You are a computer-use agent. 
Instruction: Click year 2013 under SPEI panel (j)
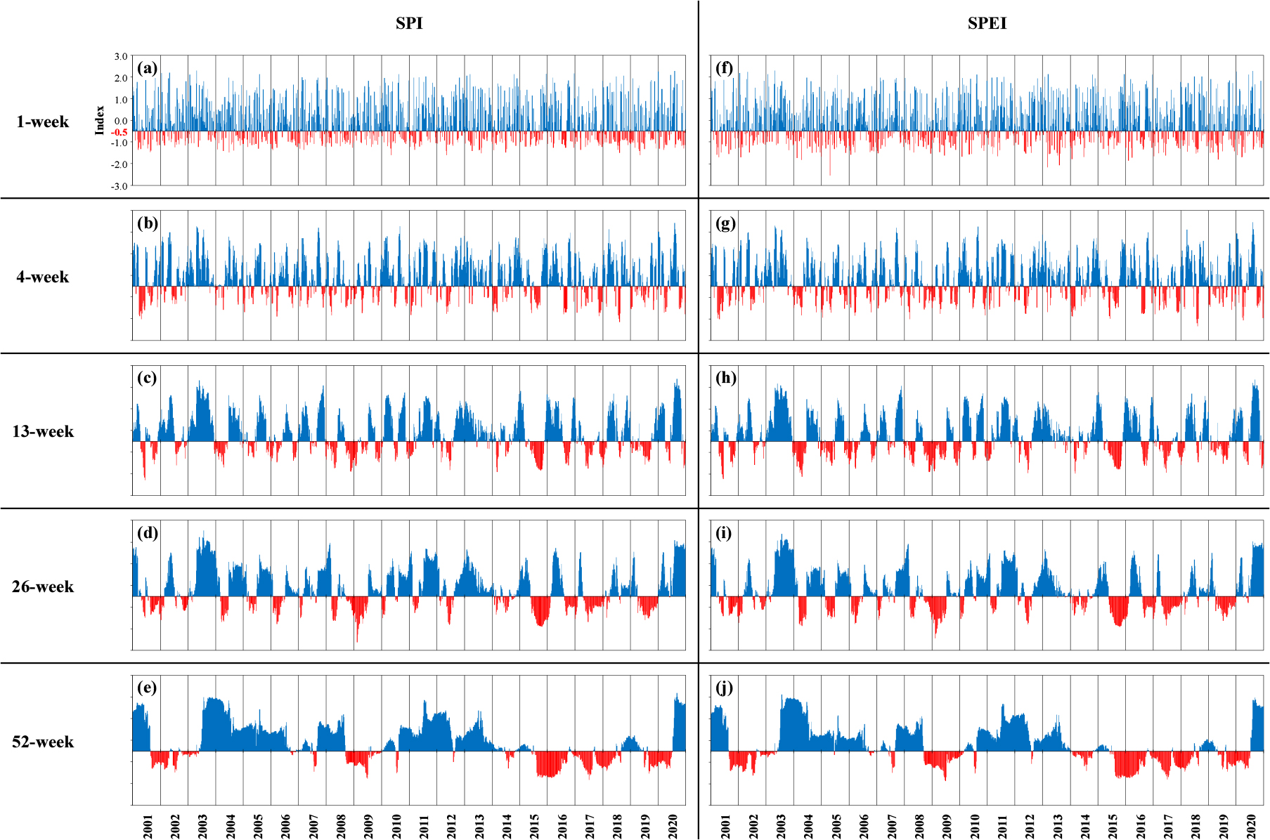1058,826
